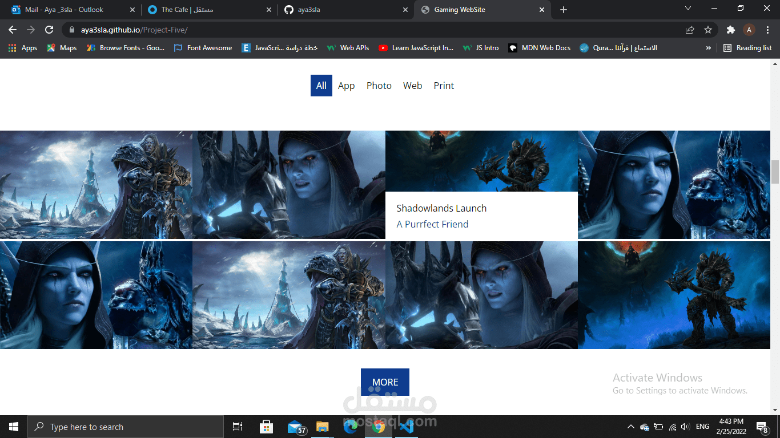Open network Wi-Fi settings in tray
The image size is (780, 438).
tap(672, 427)
